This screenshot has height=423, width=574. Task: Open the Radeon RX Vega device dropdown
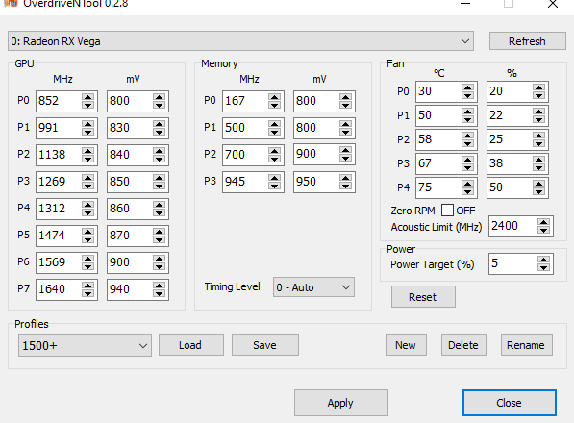(x=240, y=41)
